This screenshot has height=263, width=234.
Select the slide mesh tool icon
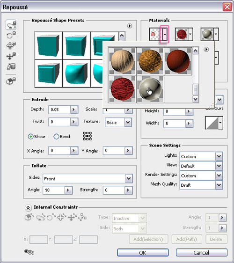click(11, 56)
